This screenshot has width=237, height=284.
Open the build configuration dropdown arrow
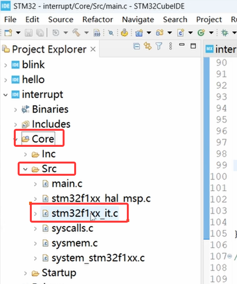click(66, 33)
